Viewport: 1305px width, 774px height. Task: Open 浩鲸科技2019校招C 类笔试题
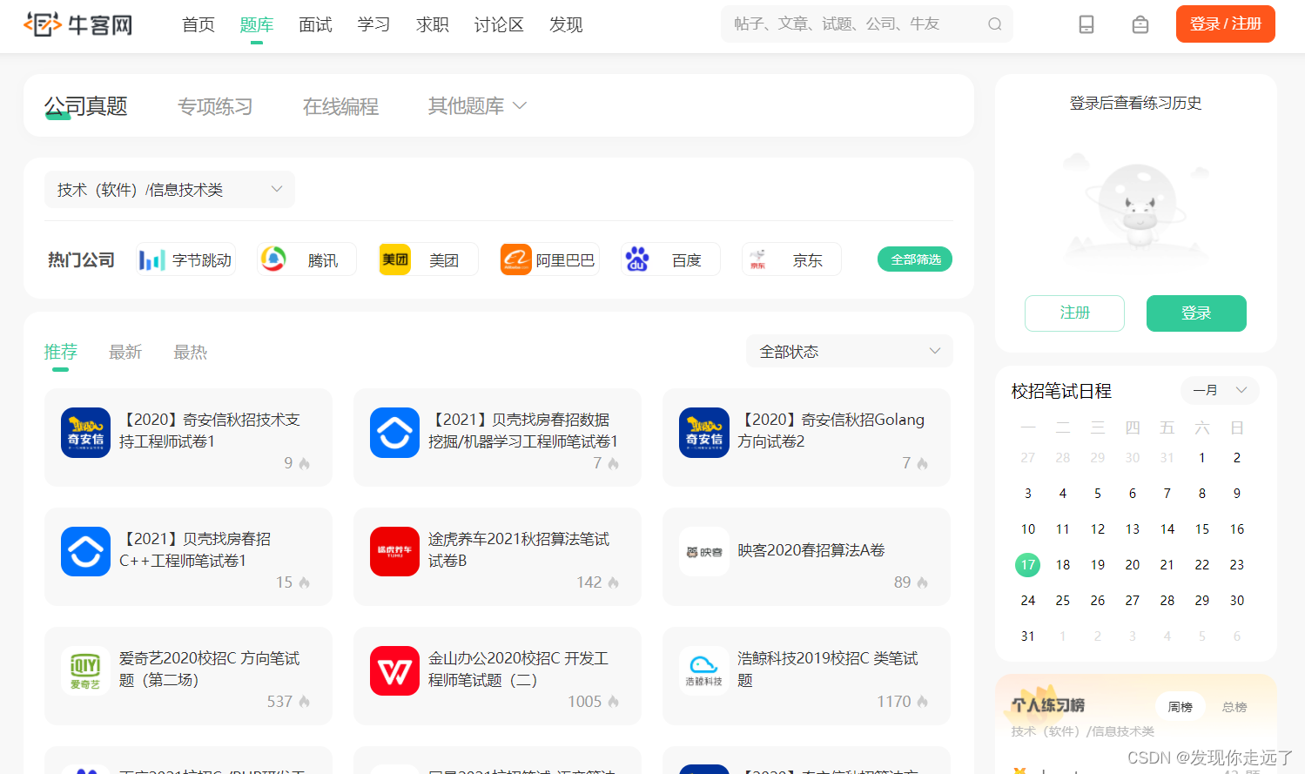click(828, 669)
